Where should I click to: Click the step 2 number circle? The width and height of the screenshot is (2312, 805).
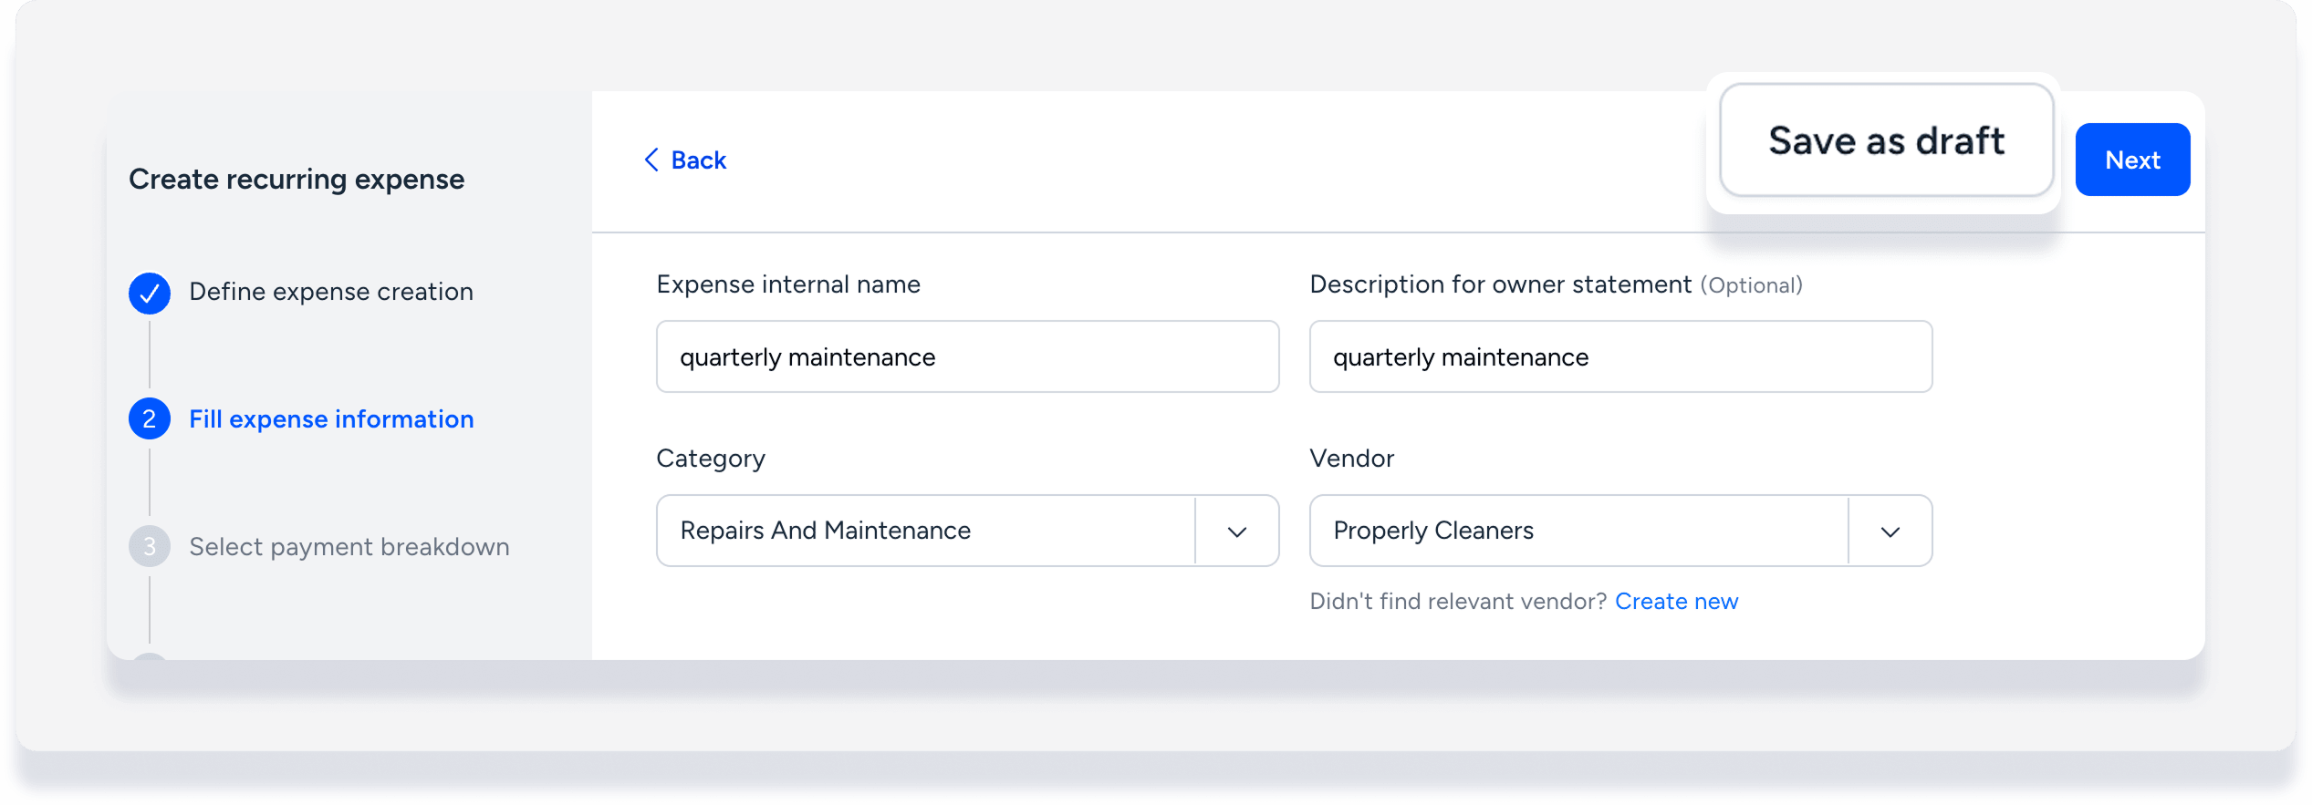tap(150, 419)
